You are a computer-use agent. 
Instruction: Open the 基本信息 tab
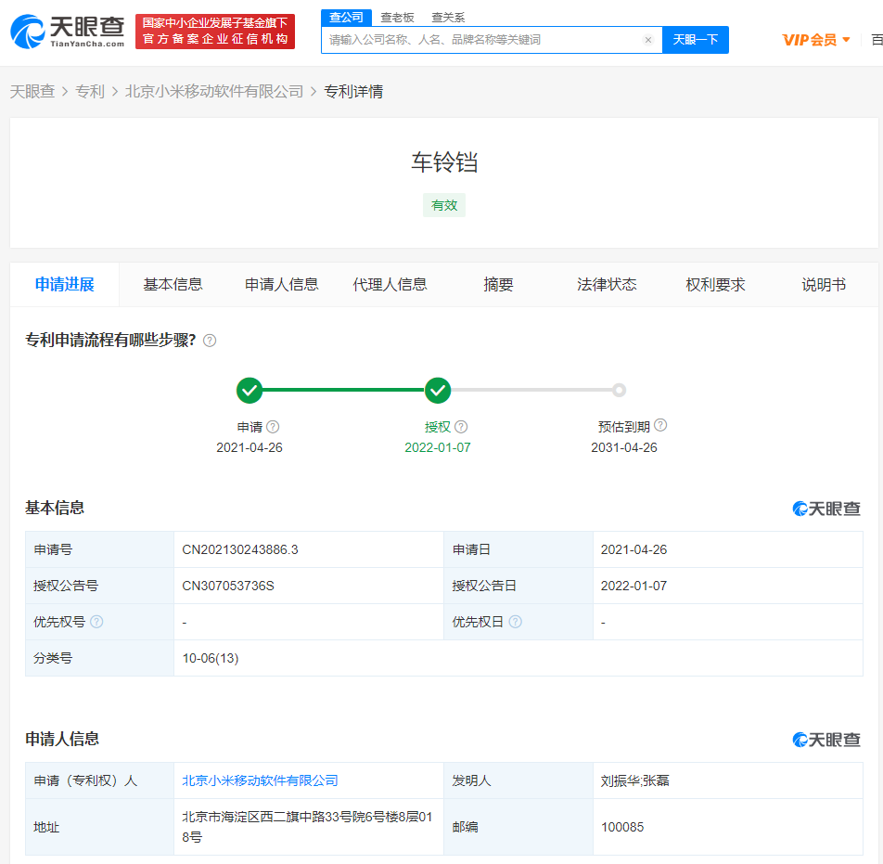tap(173, 285)
